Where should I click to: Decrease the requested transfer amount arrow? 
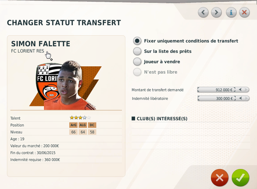click(x=240, y=89)
